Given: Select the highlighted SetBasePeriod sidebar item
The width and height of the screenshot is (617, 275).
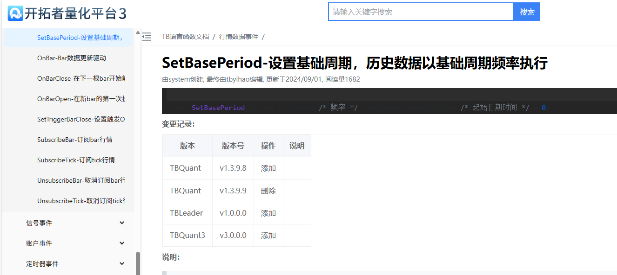Looking at the screenshot, I should click(x=80, y=38).
